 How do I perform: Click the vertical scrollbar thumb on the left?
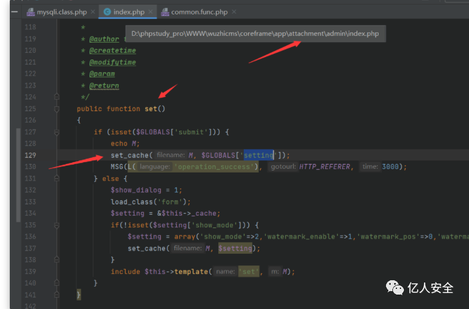[18, 175]
